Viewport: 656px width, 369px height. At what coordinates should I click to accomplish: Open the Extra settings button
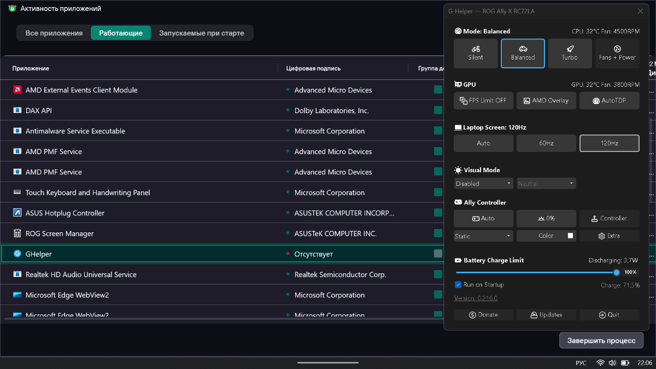(610, 236)
